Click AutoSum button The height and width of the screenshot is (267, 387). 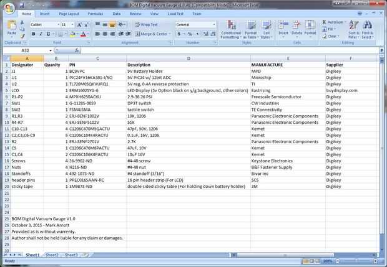tap(333, 22)
